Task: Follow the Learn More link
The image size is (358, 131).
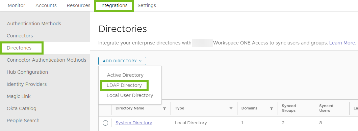Action: (x=342, y=43)
